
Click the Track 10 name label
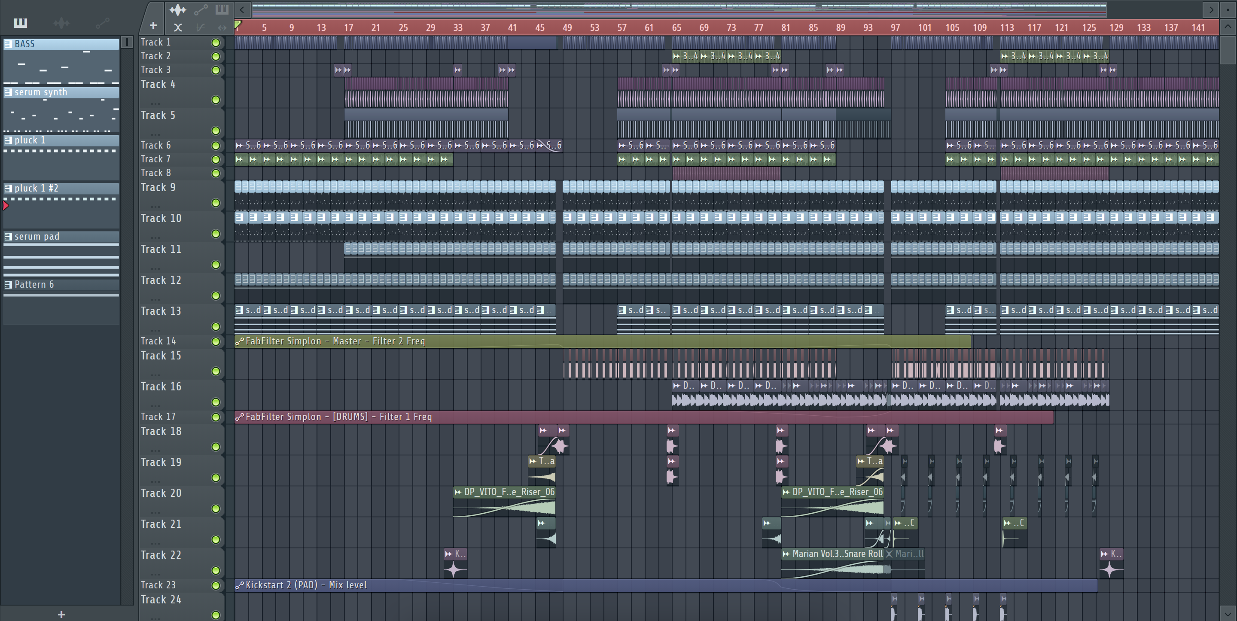coord(161,219)
